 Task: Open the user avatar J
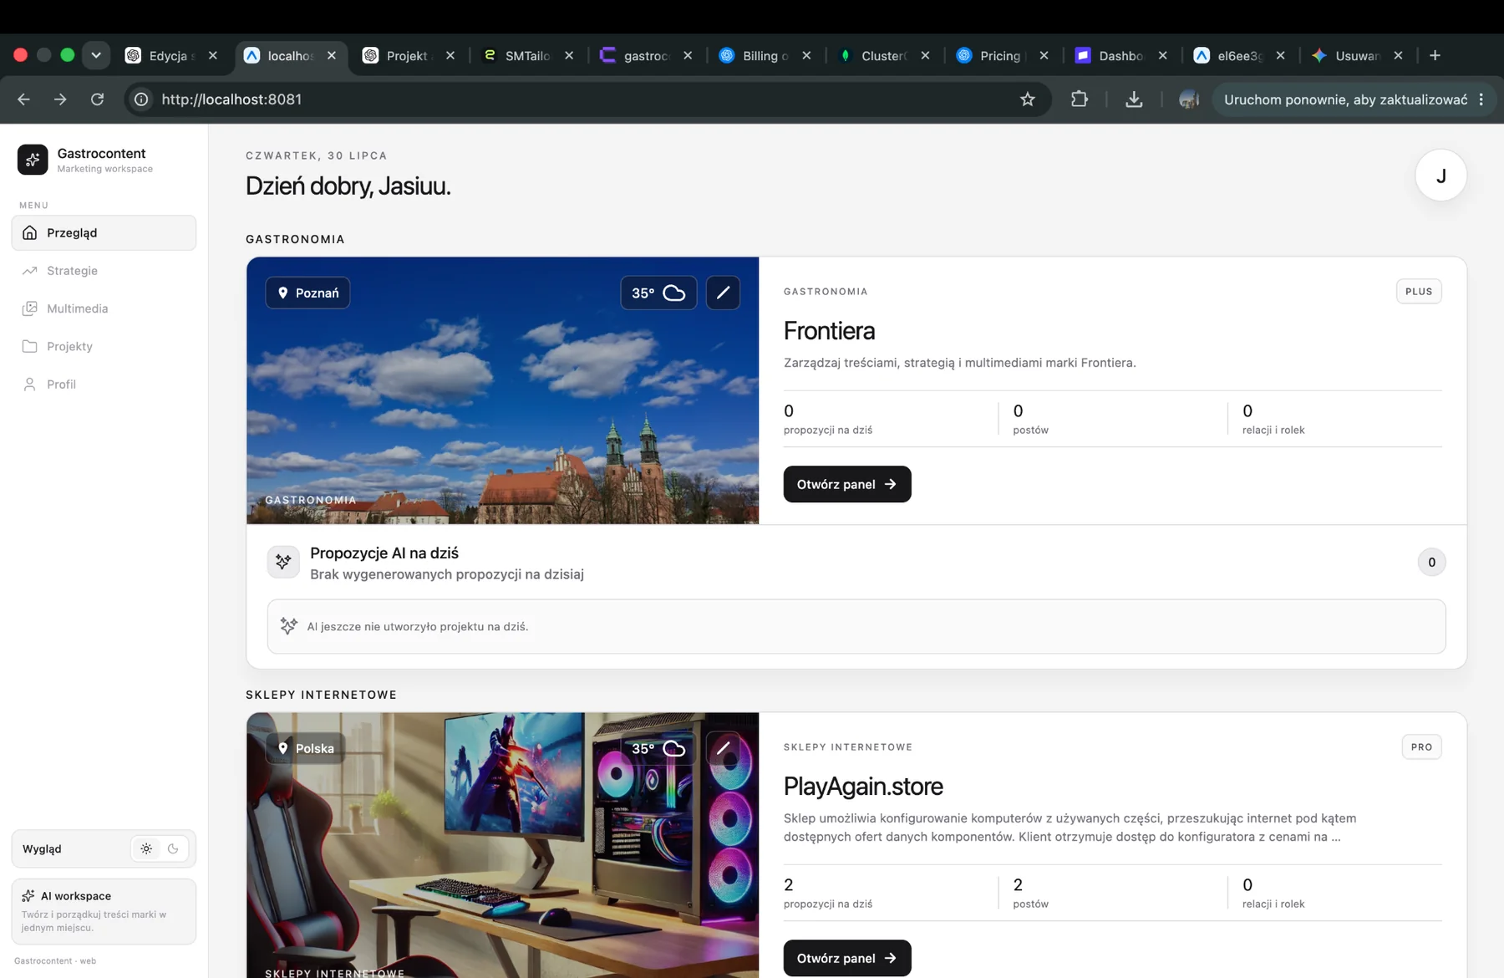(x=1440, y=176)
